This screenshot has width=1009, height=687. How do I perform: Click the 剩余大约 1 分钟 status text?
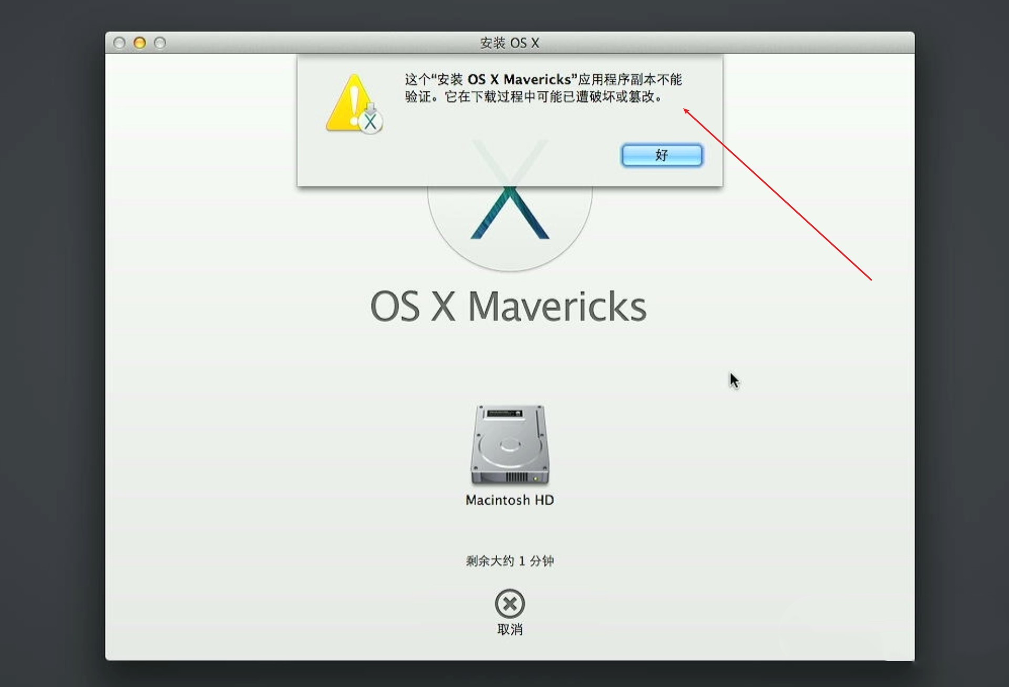point(509,561)
